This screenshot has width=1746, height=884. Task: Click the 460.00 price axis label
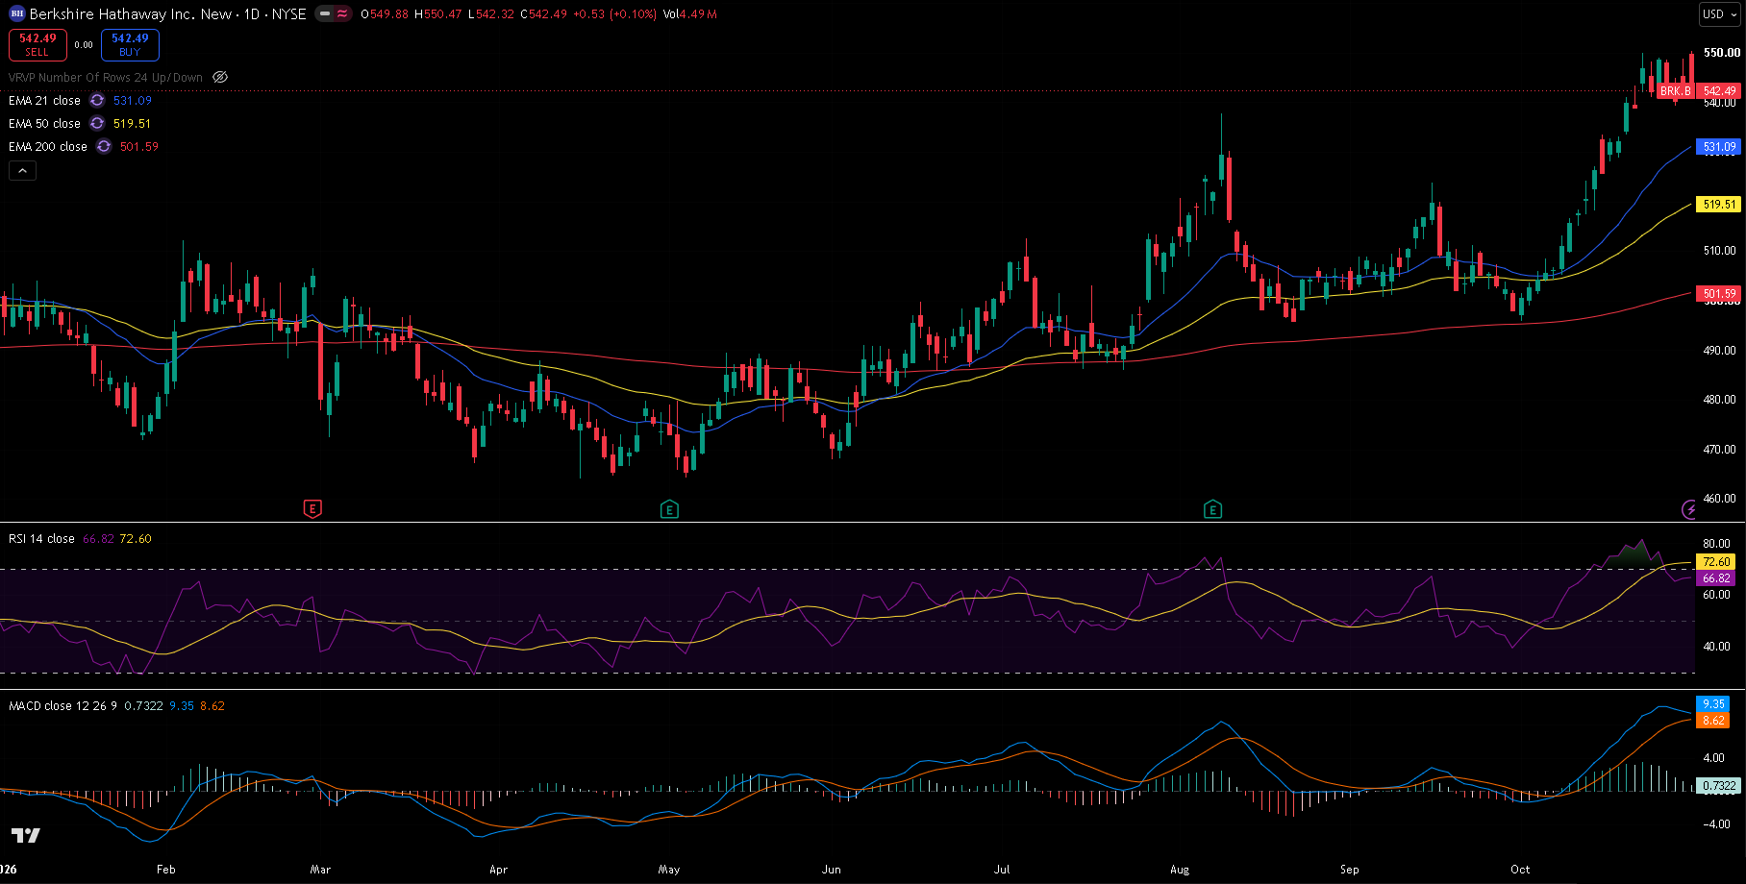pyautogui.click(x=1721, y=499)
